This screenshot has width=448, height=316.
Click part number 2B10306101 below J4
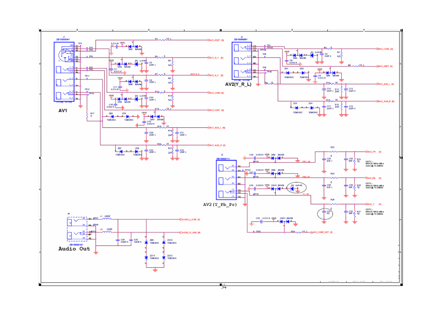(76, 245)
